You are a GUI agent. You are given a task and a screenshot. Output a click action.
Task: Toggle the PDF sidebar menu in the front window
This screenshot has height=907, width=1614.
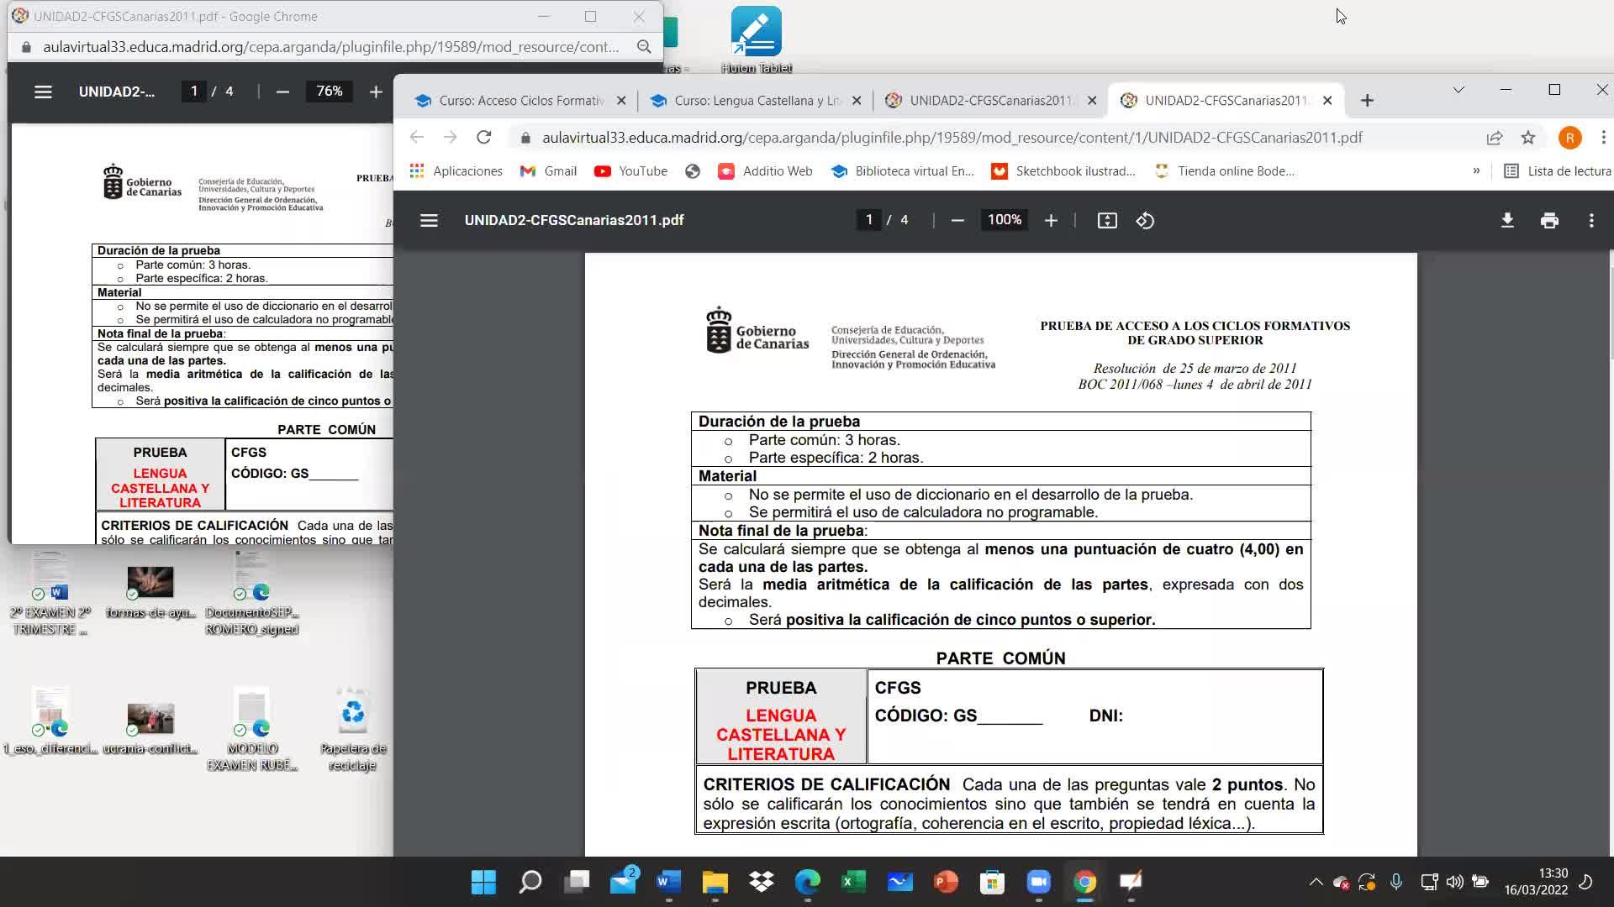(429, 220)
